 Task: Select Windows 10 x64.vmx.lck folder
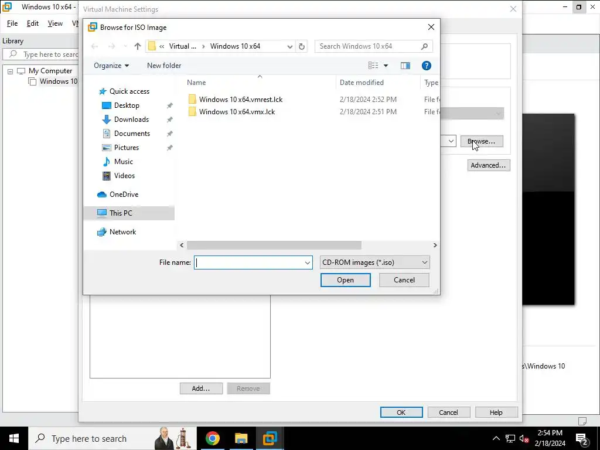point(237,112)
